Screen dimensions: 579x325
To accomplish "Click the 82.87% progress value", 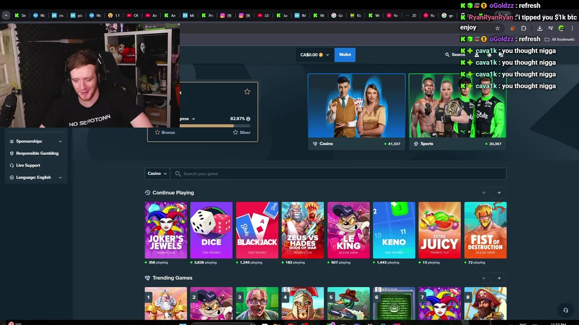I will 237,119.
